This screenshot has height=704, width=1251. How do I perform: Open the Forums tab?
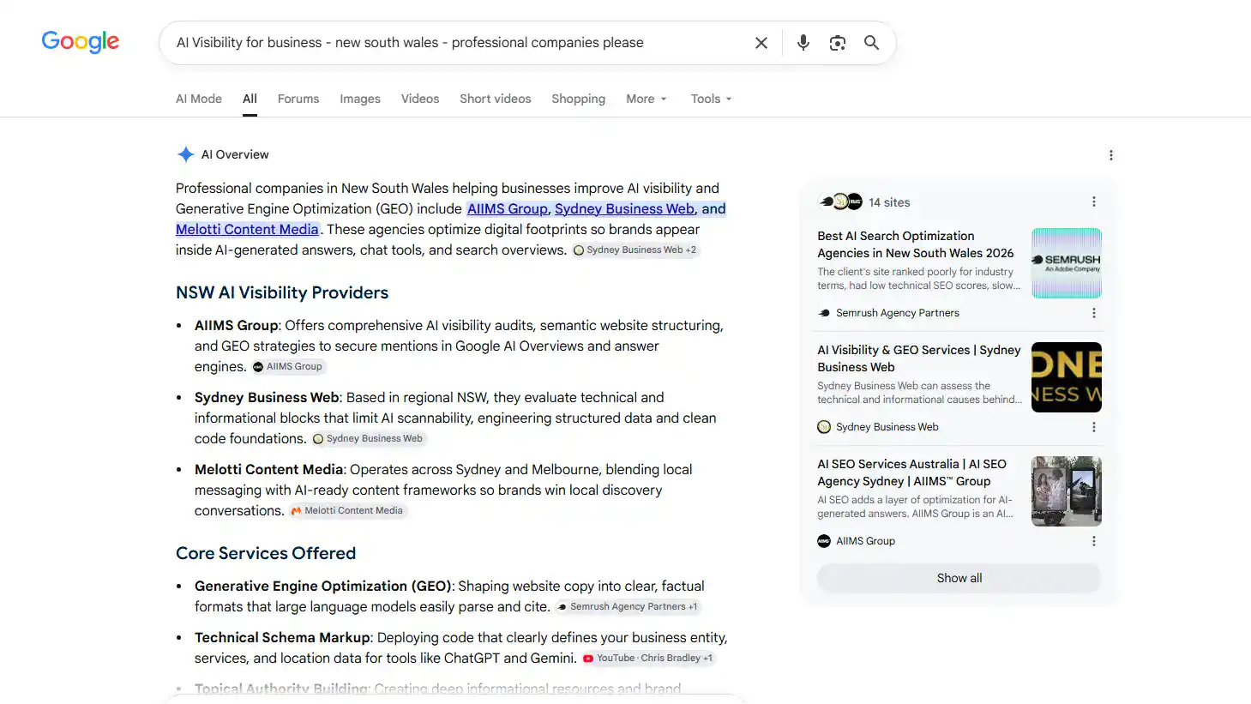[x=298, y=99]
